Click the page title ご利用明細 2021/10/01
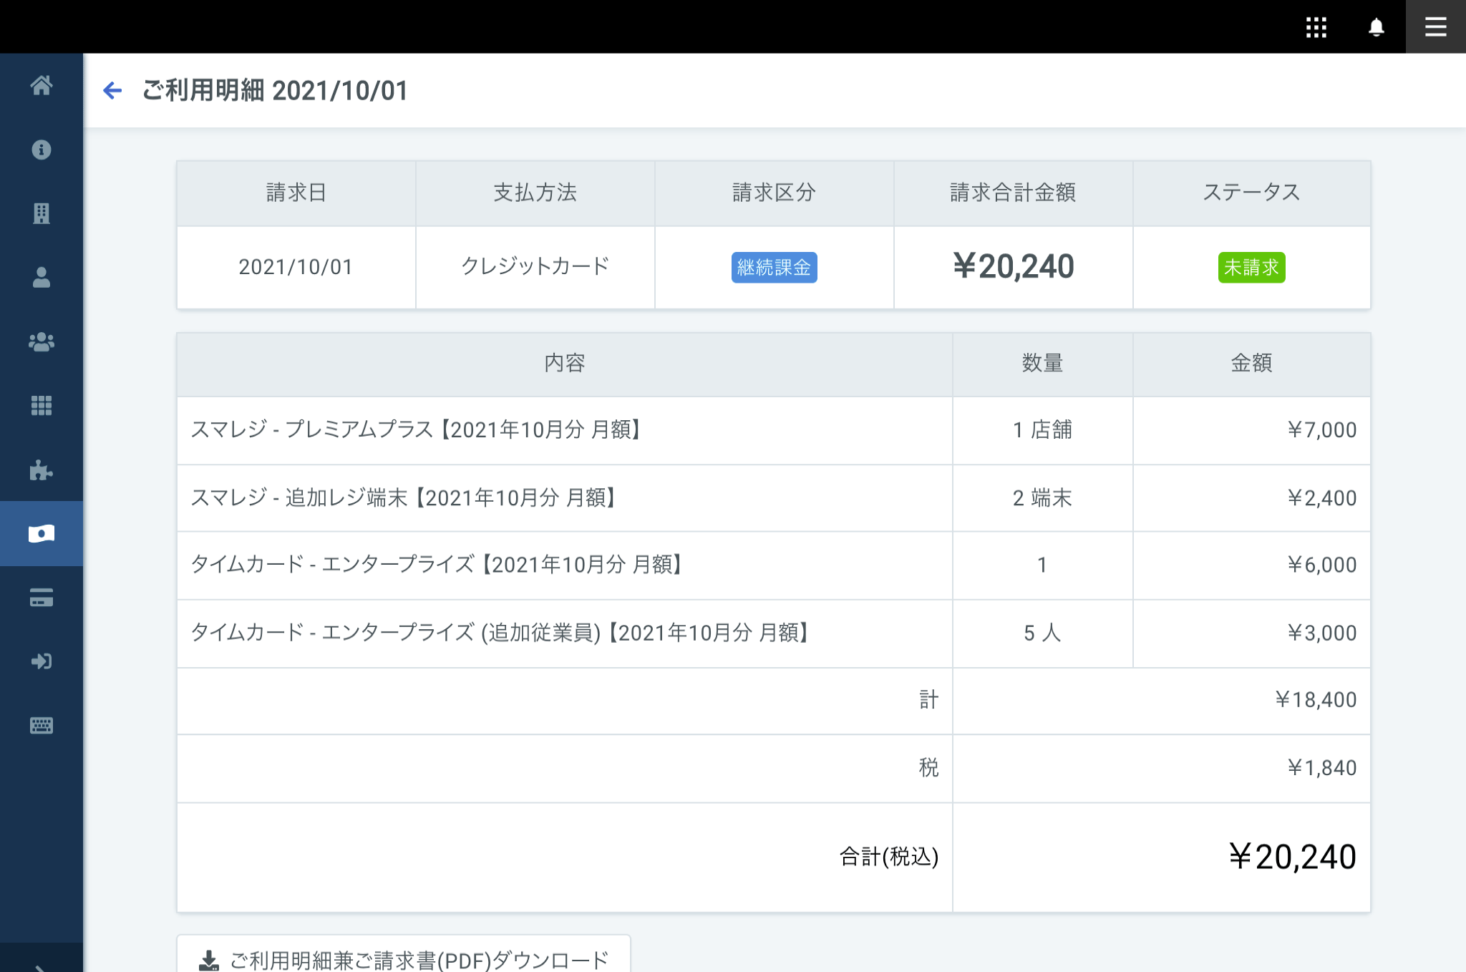The height and width of the screenshot is (972, 1466). tap(275, 91)
